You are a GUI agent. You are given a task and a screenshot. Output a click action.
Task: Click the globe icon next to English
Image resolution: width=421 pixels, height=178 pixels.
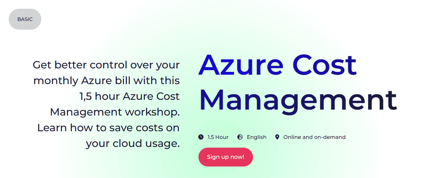tap(240, 137)
